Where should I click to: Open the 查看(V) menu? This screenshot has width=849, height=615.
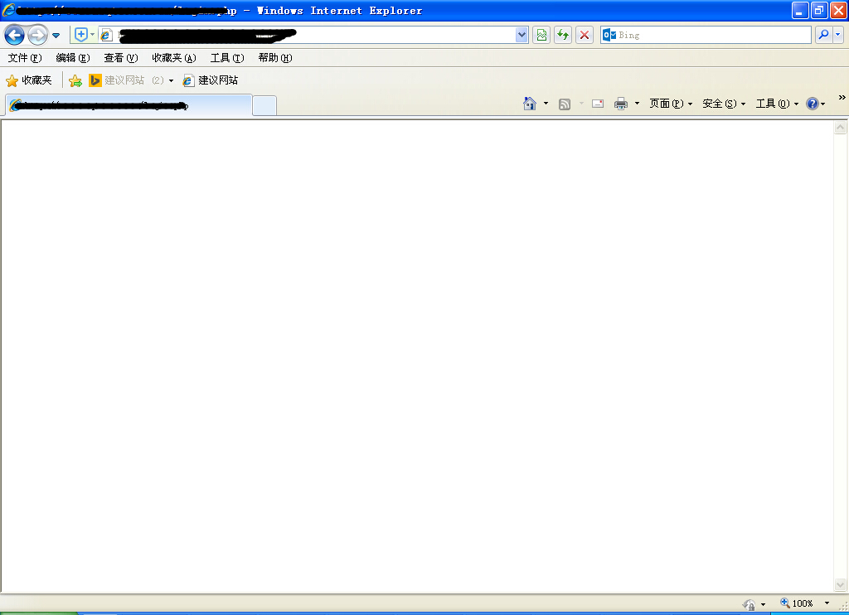point(121,58)
